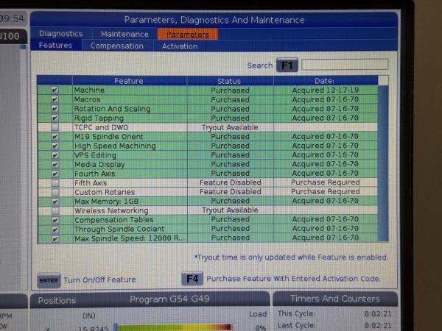
Task: Click Turn On/Off Feature label
Action: (x=99, y=280)
